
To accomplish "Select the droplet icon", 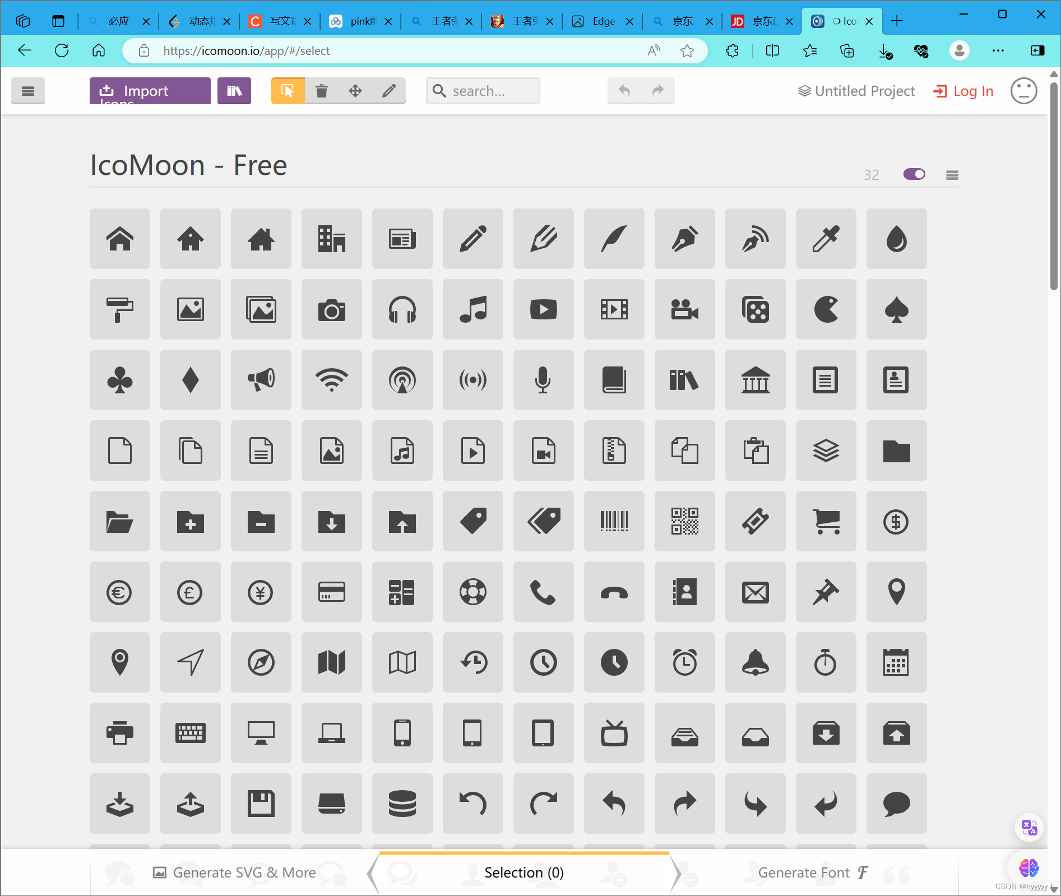I will [897, 239].
